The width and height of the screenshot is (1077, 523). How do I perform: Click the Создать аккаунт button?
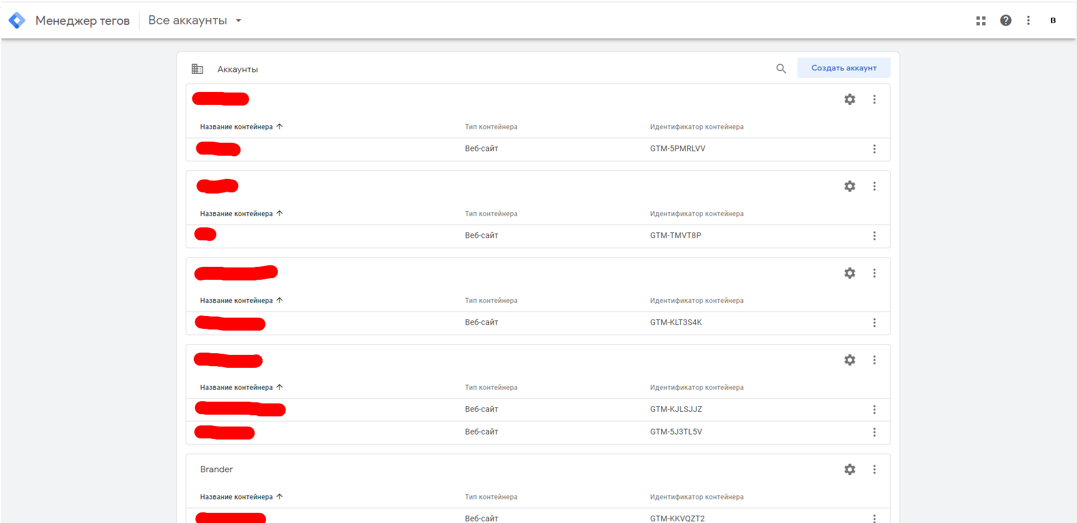point(844,68)
